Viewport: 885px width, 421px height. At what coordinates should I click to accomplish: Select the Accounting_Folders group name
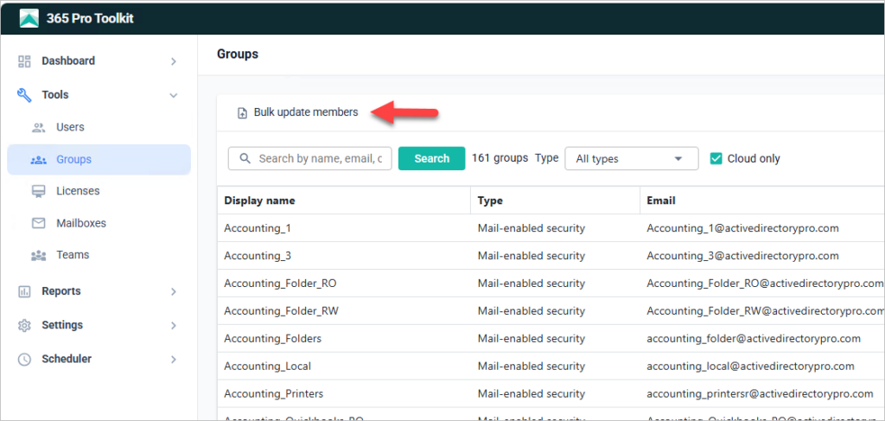click(x=272, y=339)
